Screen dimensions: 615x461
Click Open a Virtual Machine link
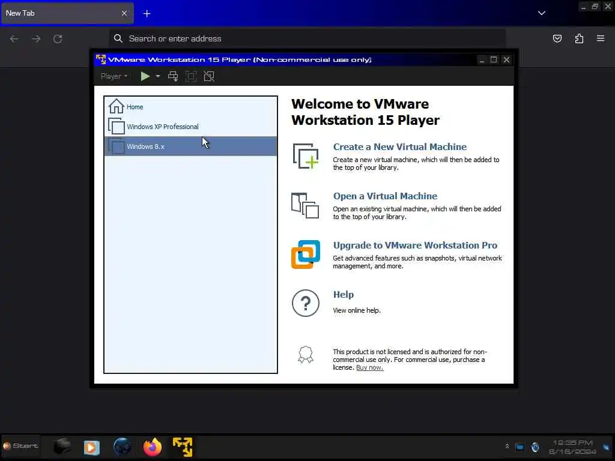[385, 196]
